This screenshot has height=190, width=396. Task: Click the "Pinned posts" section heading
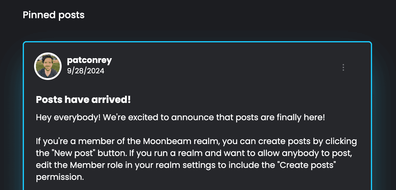[54, 15]
